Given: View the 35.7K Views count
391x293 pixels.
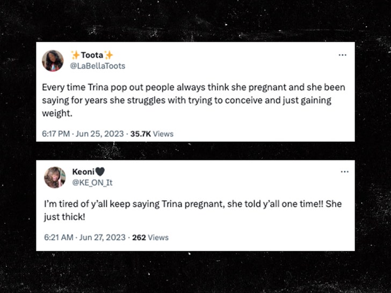Looking at the screenshot, I should point(152,134).
